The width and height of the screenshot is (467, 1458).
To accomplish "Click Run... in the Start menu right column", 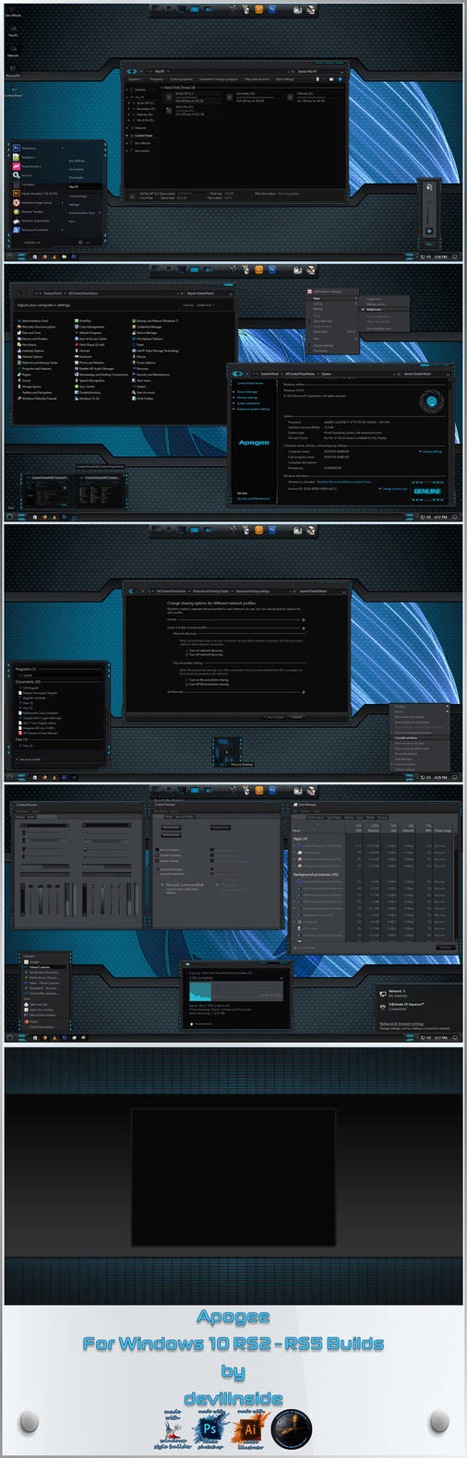I will pos(72,221).
